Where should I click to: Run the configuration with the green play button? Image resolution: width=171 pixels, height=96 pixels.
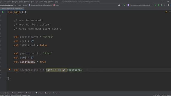(156, 5)
